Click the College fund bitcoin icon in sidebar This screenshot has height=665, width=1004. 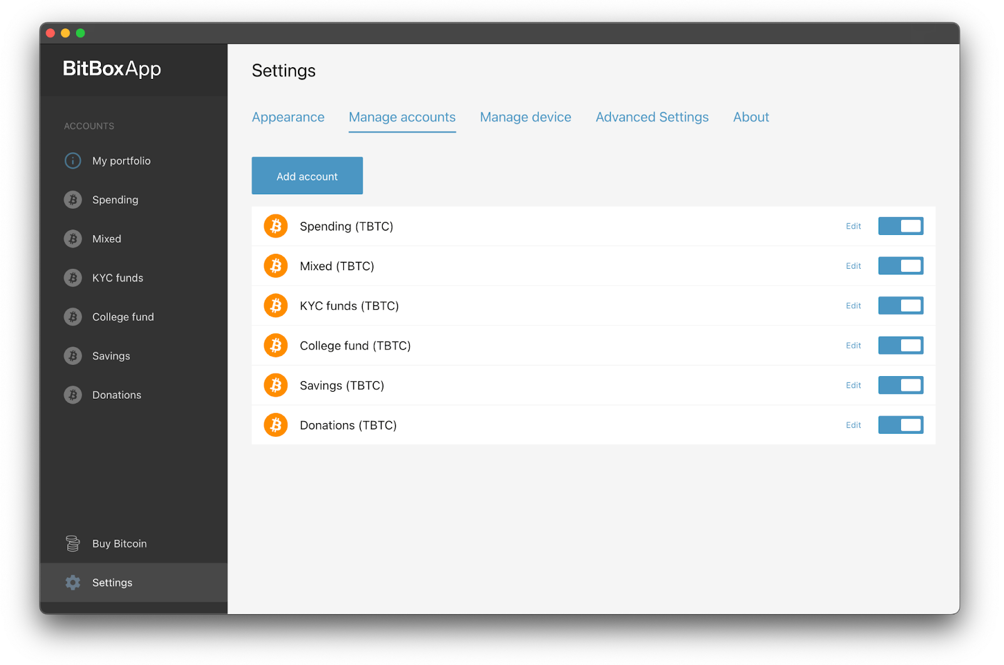tap(73, 317)
